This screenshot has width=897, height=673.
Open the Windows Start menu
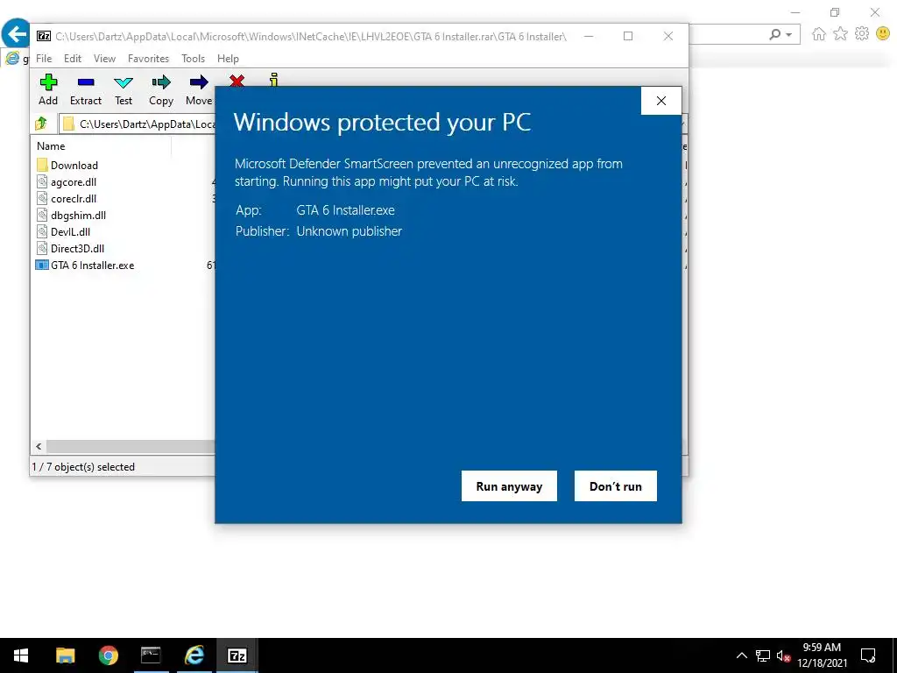[x=21, y=655]
